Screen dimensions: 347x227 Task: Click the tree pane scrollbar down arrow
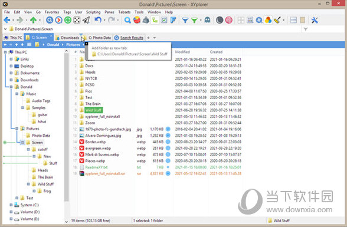point(66,221)
